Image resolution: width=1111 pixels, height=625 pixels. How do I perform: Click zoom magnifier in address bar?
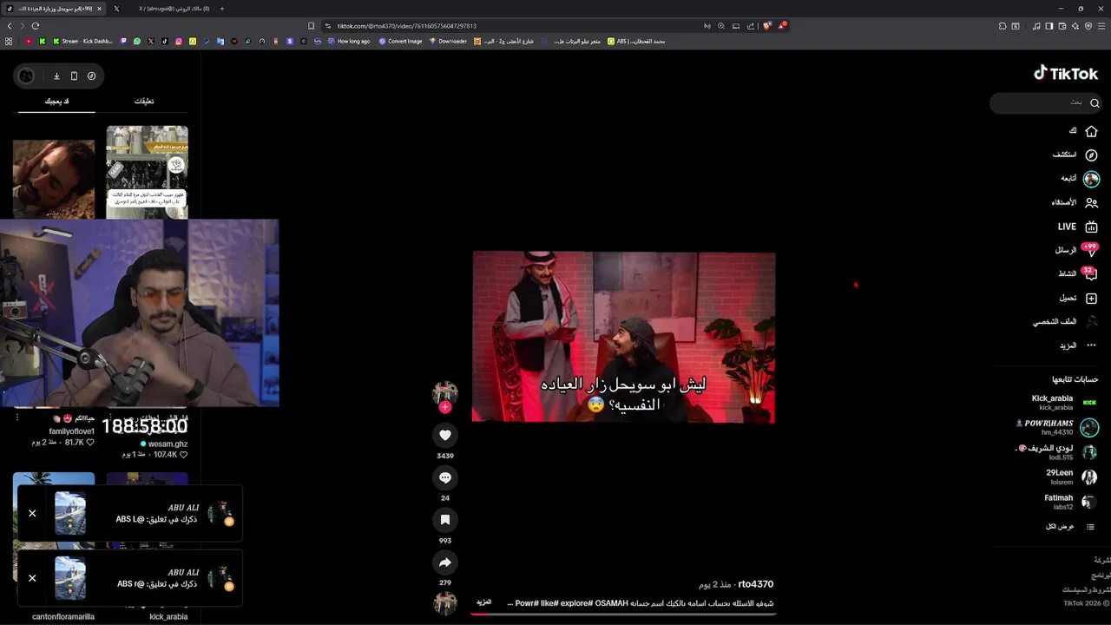[720, 26]
